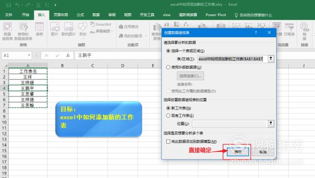Click the Redo arrow icon
The height and width of the screenshot is (178, 315).
click(28, 5)
